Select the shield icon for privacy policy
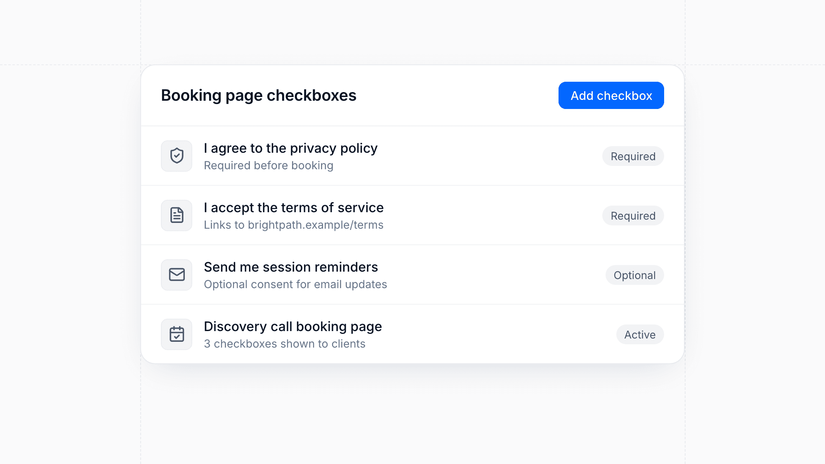This screenshot has height=464, width=825. (x=177, y=156)
